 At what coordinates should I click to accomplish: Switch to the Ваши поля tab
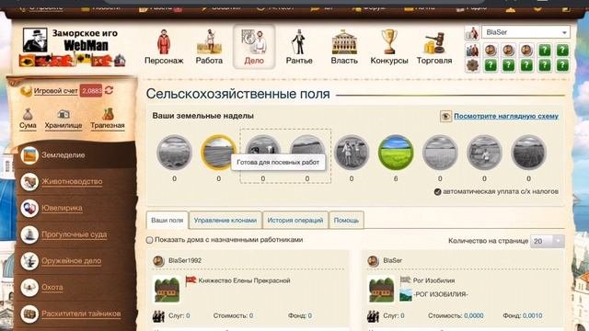[167, 221]
